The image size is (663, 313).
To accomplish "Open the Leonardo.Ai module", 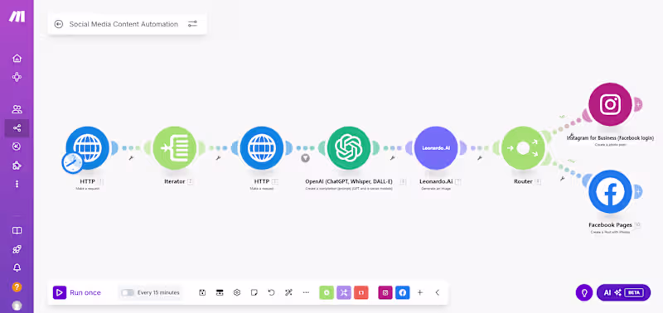I will tap(436, 148).
